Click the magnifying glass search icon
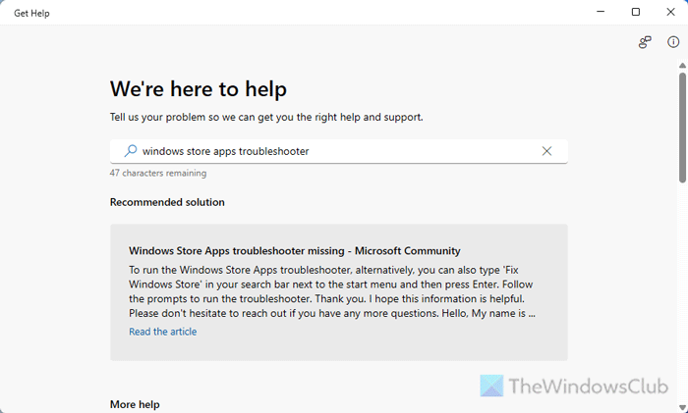 pyautogui.click(x=131, y=151)
